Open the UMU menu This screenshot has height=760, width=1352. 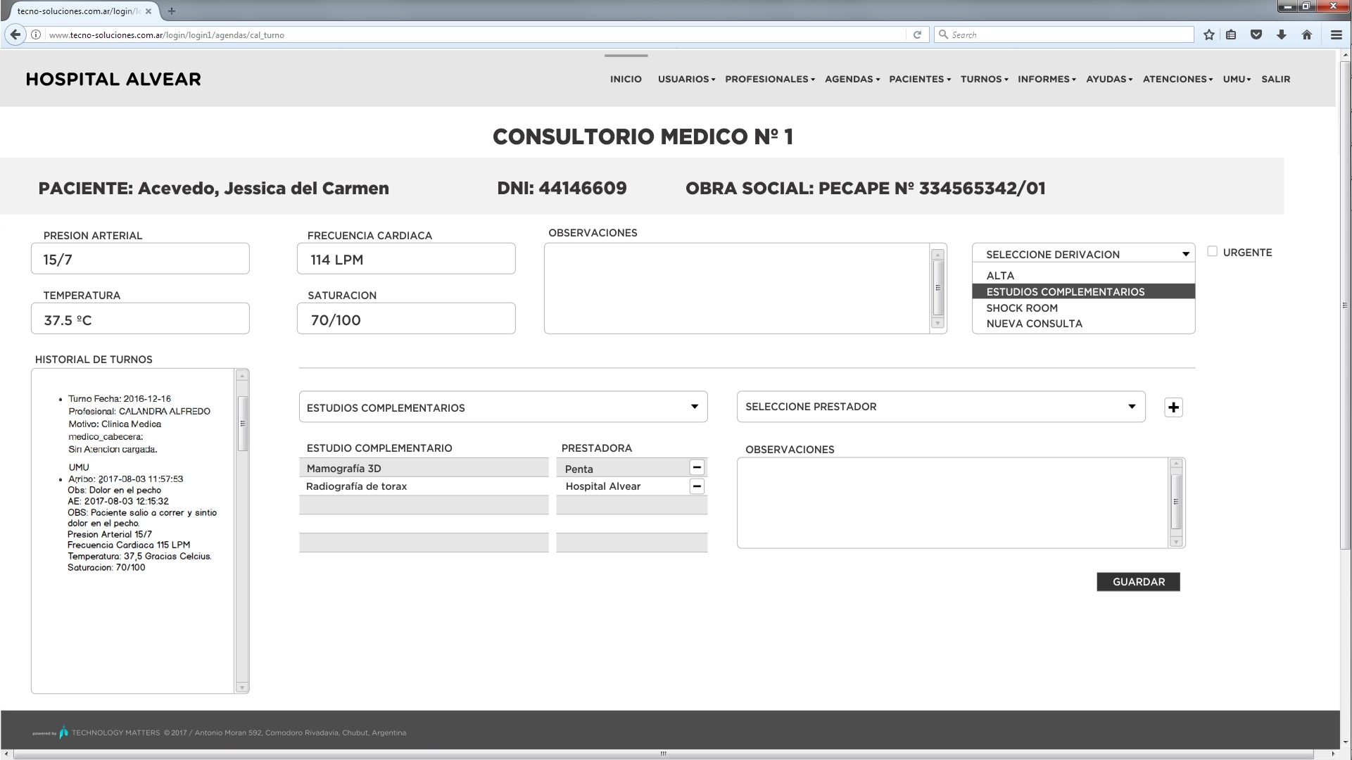coord(1237,80)
